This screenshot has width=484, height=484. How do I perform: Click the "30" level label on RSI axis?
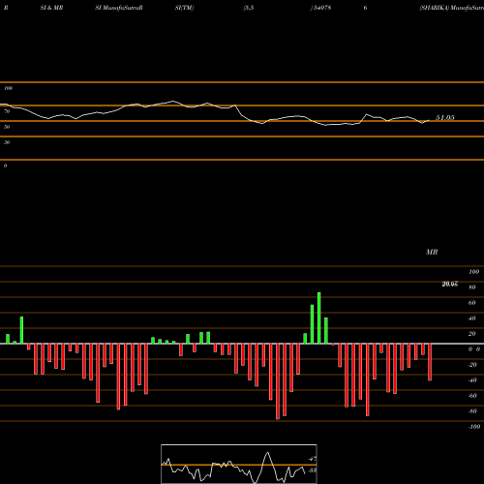tap(7, 142)
